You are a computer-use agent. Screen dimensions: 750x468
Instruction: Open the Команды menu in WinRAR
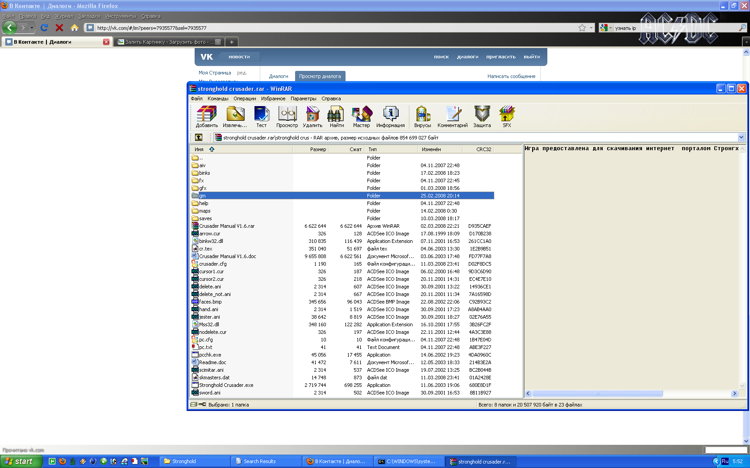[x=218, y=99]
